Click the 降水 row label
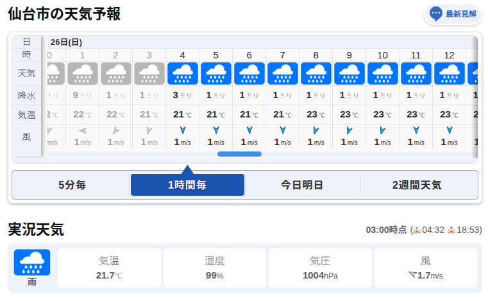This screenshot has height=301, width=488. pos(26,96)
